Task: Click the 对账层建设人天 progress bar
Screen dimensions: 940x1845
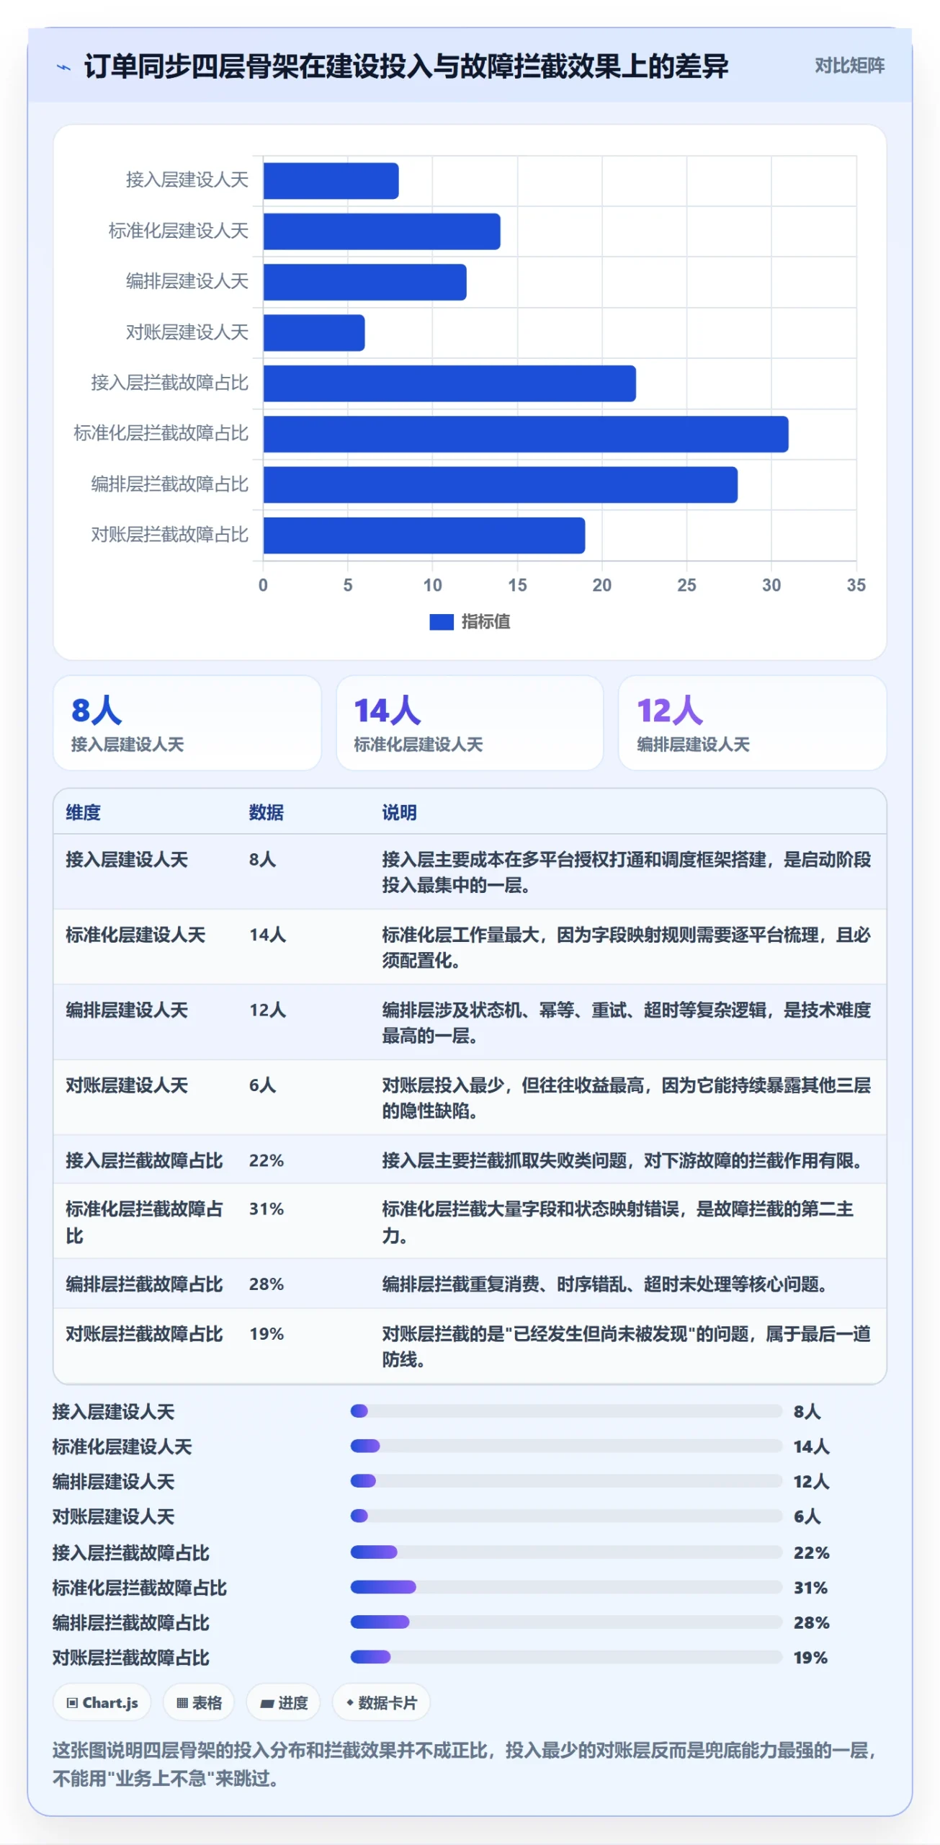Action: pyautogui.click(x=566, y=1516)
